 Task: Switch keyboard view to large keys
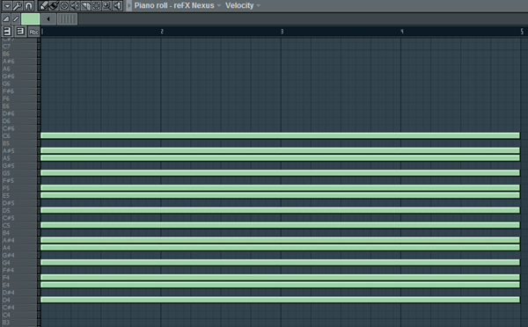point(7,32)
